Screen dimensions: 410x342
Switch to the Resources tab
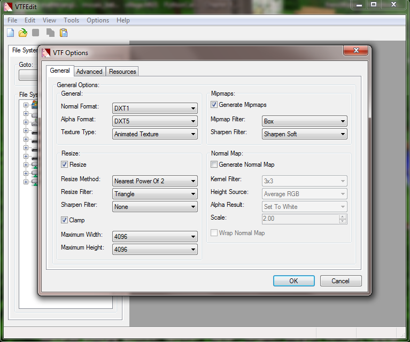[122, 72]
